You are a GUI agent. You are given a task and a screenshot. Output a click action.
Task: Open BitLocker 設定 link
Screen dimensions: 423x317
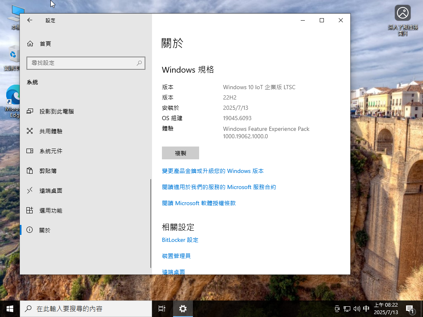[x=180, y=240]
